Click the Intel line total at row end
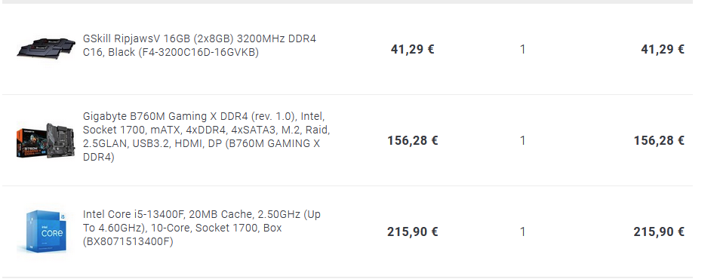The image size is (720, 279). tap(659, 231)
